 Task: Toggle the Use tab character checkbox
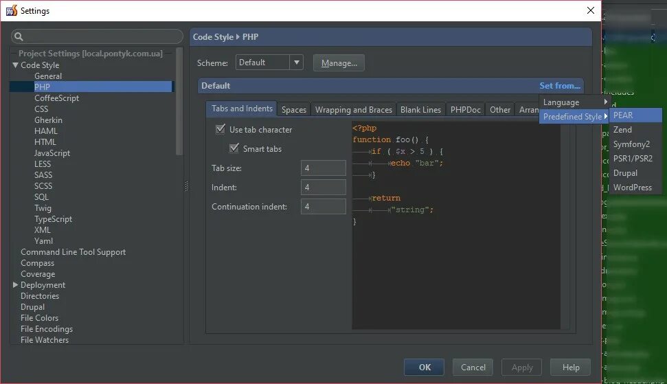[221, 129]
